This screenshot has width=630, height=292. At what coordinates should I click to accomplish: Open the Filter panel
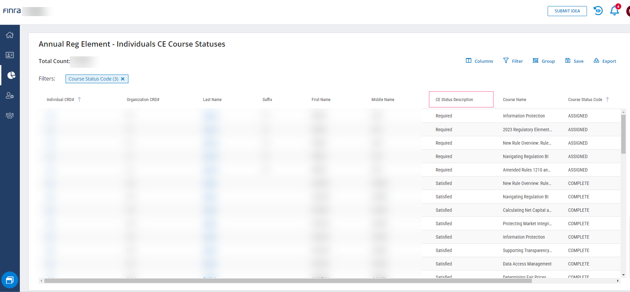tap(513, 61)
